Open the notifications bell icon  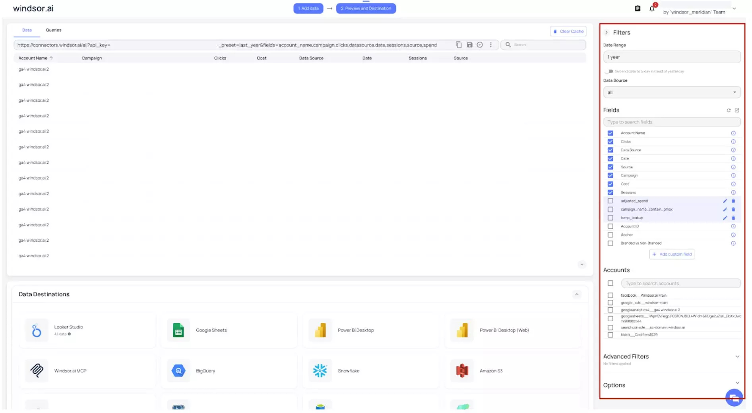[652, 8]
